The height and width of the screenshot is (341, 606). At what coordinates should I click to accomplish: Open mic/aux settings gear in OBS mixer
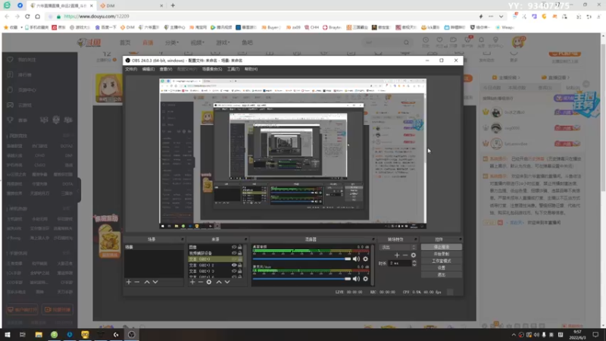(366, 279)
